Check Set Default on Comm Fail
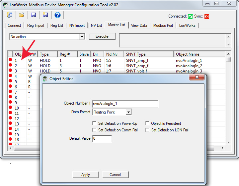This screenshot has width=239, height=186. pyautogui.click(x=95, y=130)
